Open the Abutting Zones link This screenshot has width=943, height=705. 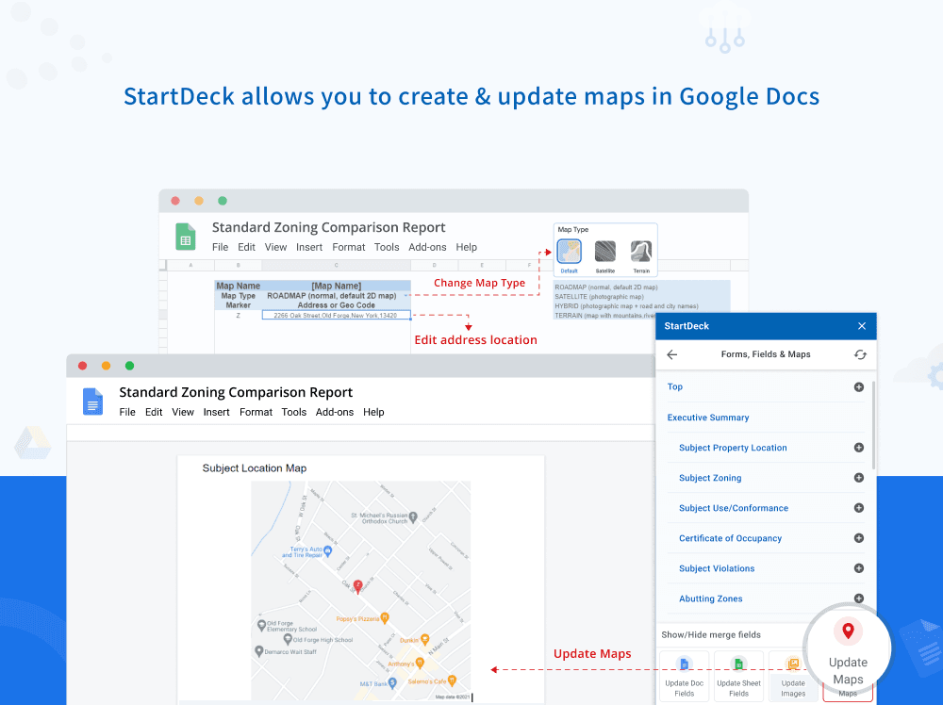pos(710,598)
